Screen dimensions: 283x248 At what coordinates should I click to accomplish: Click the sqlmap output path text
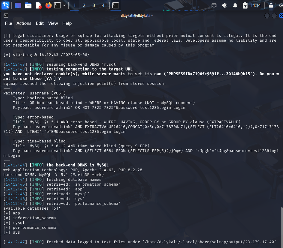coord(209,242)
